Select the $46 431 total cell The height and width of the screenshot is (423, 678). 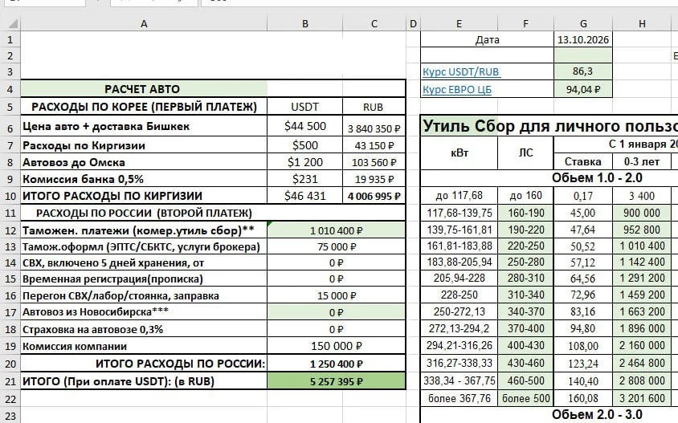click(304, 196)
